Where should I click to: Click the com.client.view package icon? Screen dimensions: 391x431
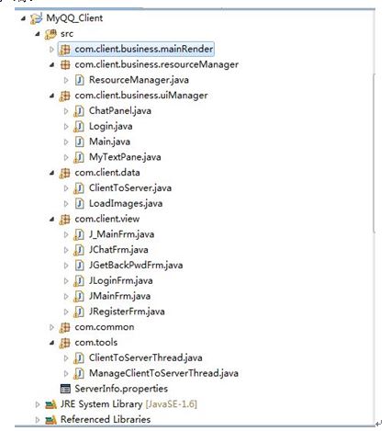64,219
